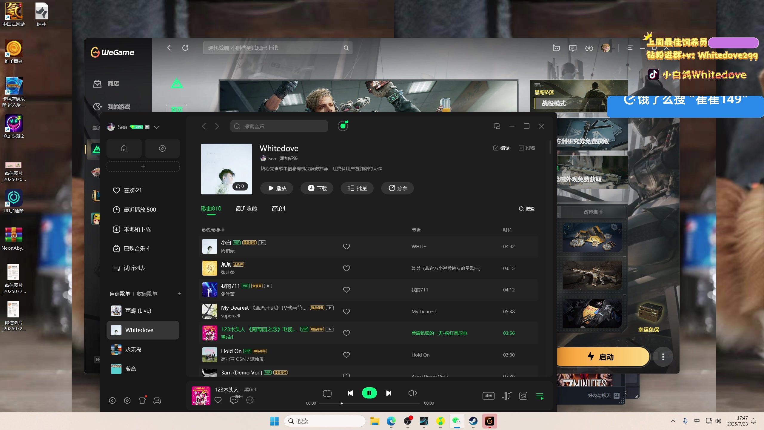Like the song 小白
This screenshot has height=430, width=764.
coord(346,246)
